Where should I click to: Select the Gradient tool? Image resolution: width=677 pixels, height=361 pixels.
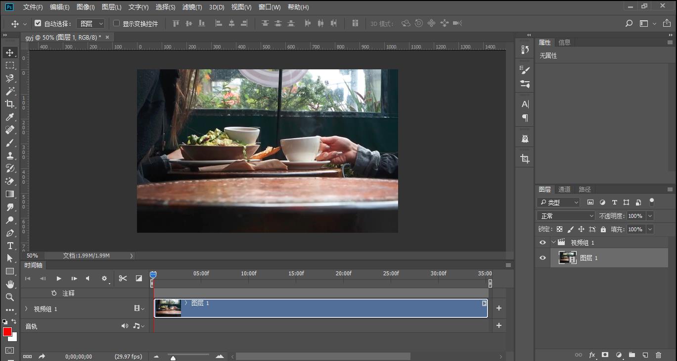tap(10, 194)
